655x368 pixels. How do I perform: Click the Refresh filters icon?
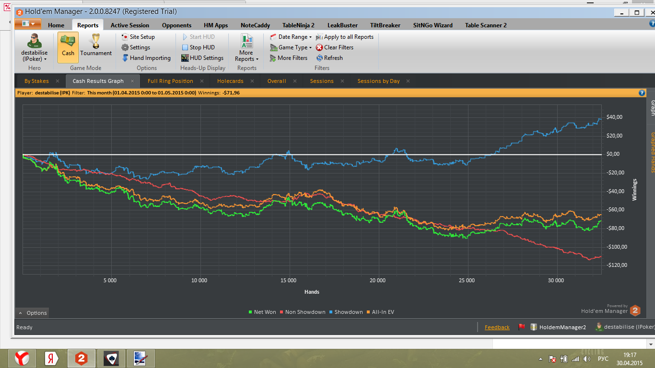[x=319, y=58]
